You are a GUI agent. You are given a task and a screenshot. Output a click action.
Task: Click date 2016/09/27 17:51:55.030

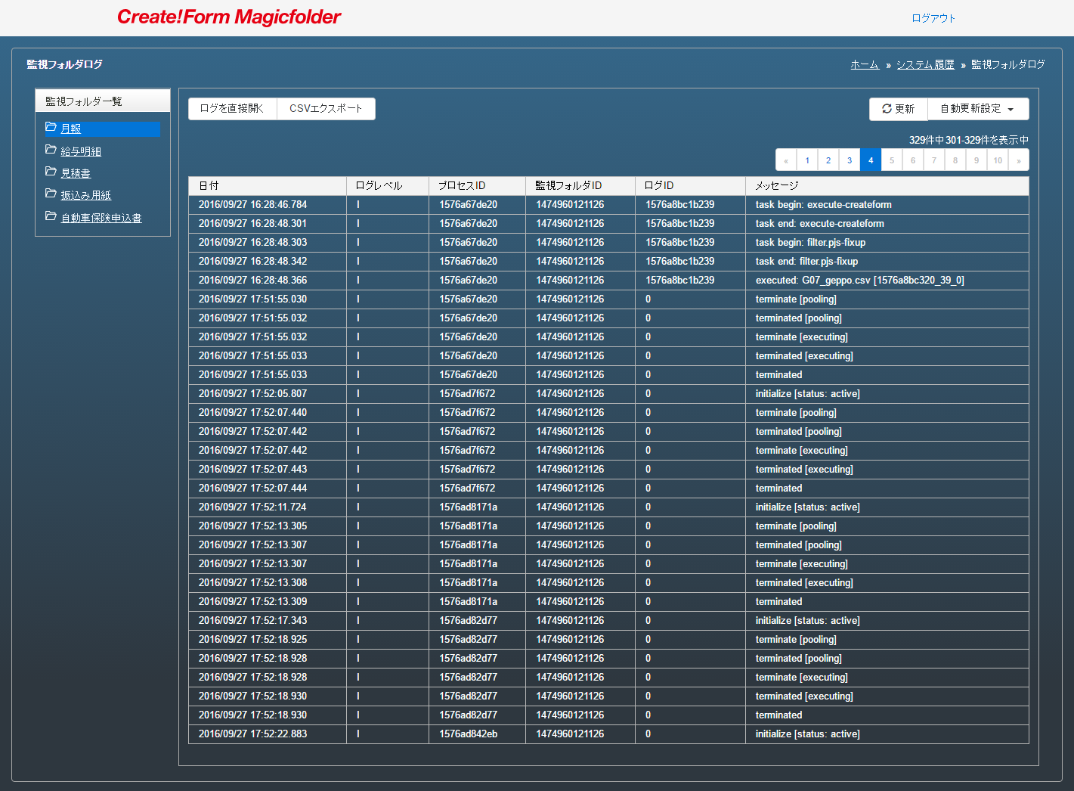(x=253, y=299)
